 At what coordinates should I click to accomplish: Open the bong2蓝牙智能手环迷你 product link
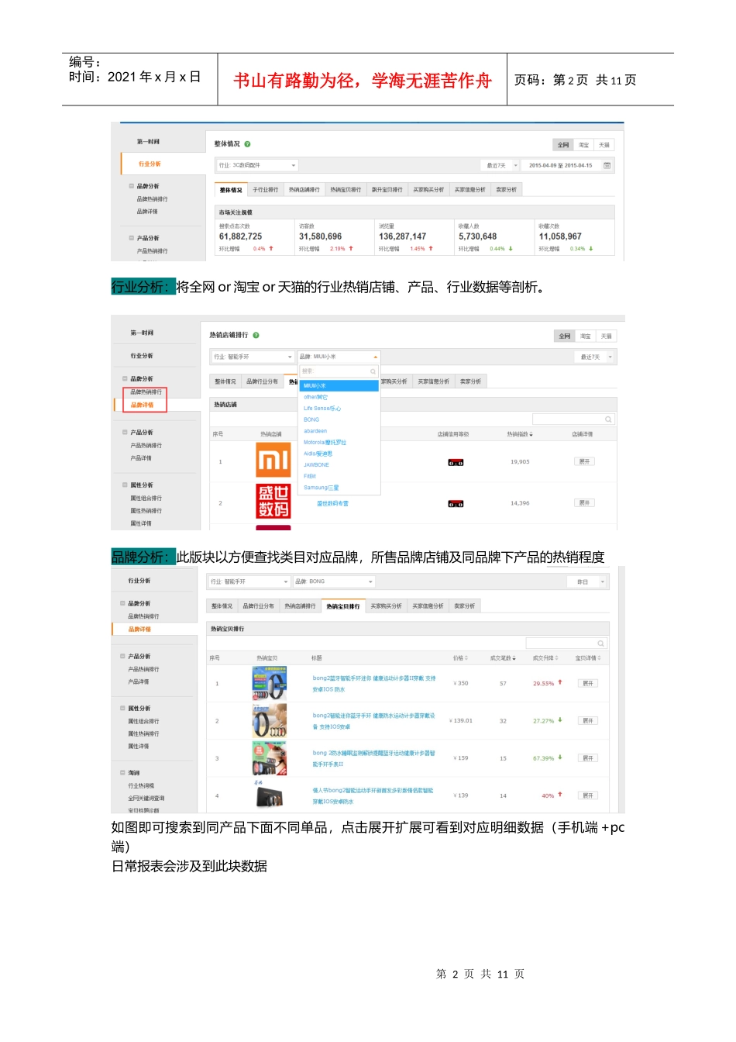pyautogui.click(x=374, y=684)
